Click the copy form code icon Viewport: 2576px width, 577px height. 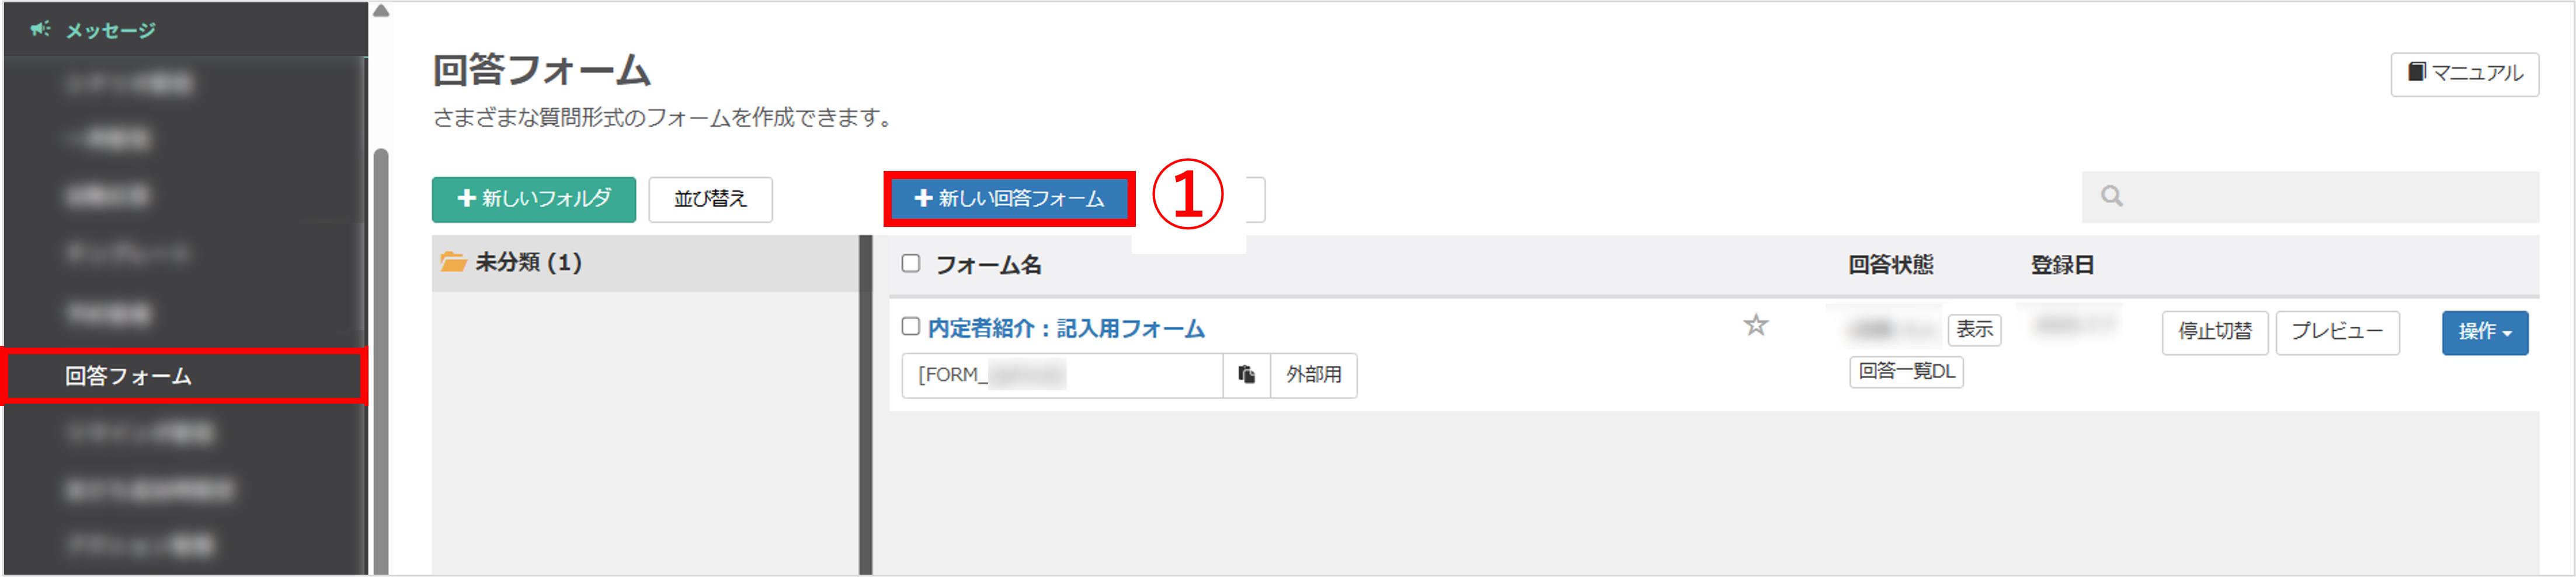click(x=1246, y=375)
